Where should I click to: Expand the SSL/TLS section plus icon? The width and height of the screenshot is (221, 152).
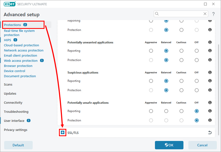(63, 133)
